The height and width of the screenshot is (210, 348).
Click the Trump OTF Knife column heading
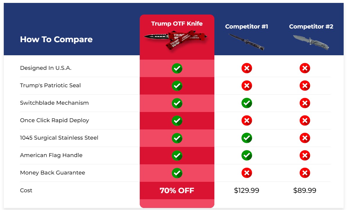point(177,24)
